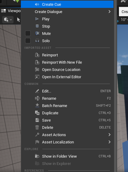Click the Stop square icon
This screenshot has height=172, width=128.
pos(37,26)
